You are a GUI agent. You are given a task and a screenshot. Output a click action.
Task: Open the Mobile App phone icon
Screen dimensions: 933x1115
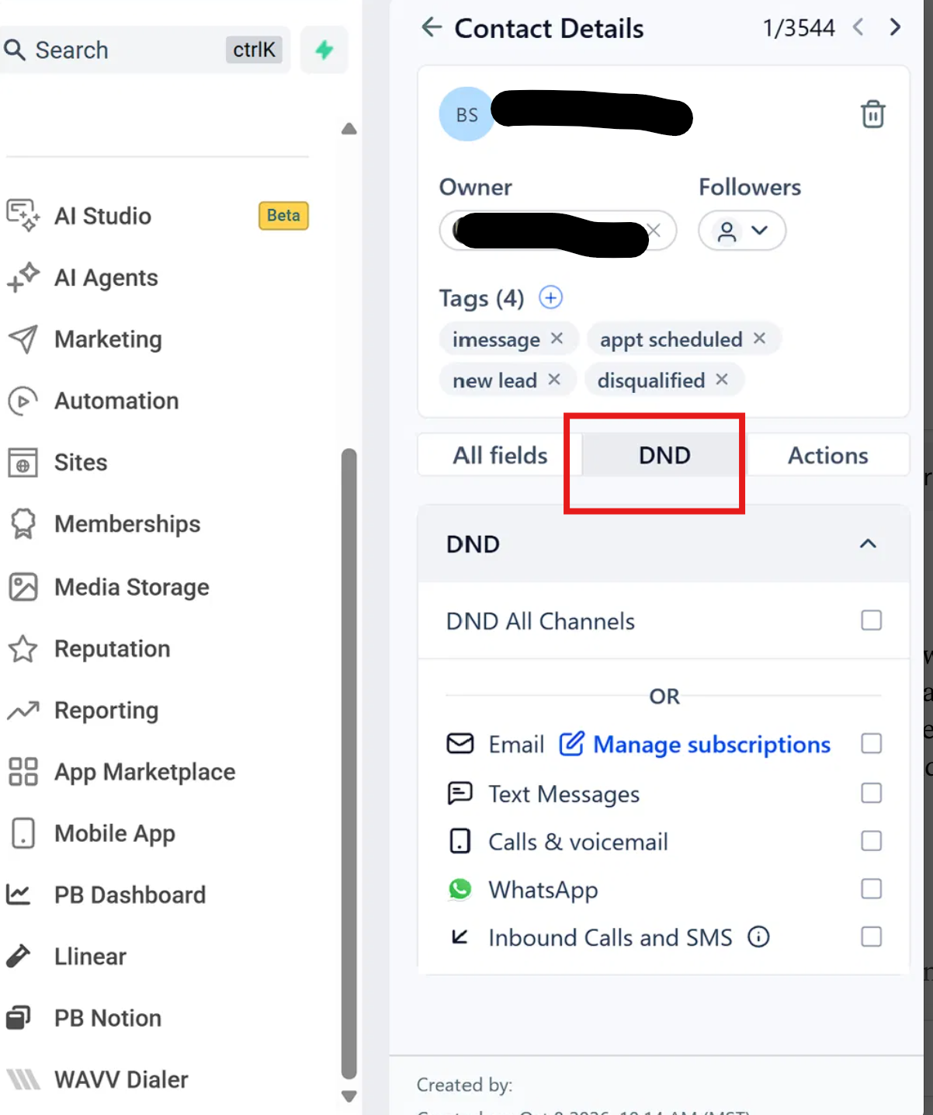[23, 833]
